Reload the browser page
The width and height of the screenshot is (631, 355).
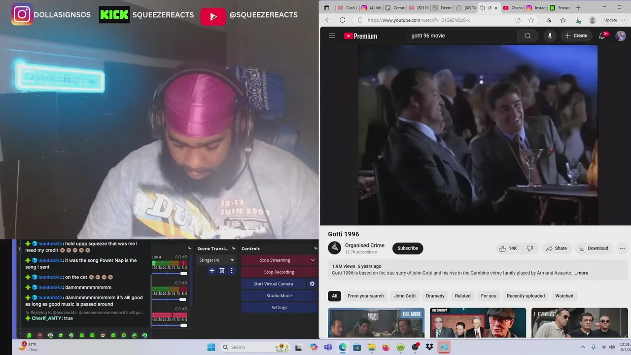[x=342, y=20]
